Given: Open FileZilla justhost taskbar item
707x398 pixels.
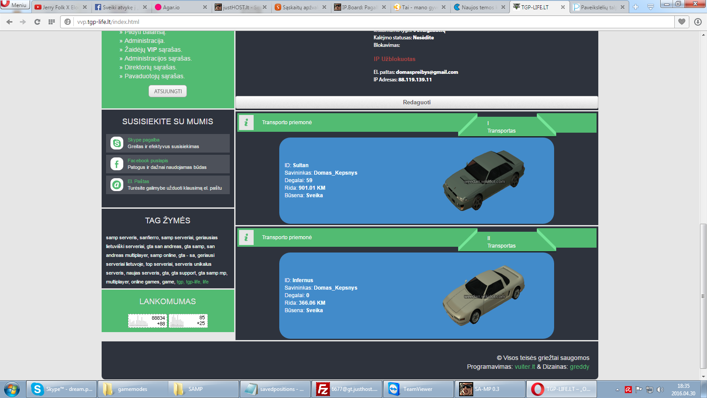Looking at the screenshot, I should point(347,389).
